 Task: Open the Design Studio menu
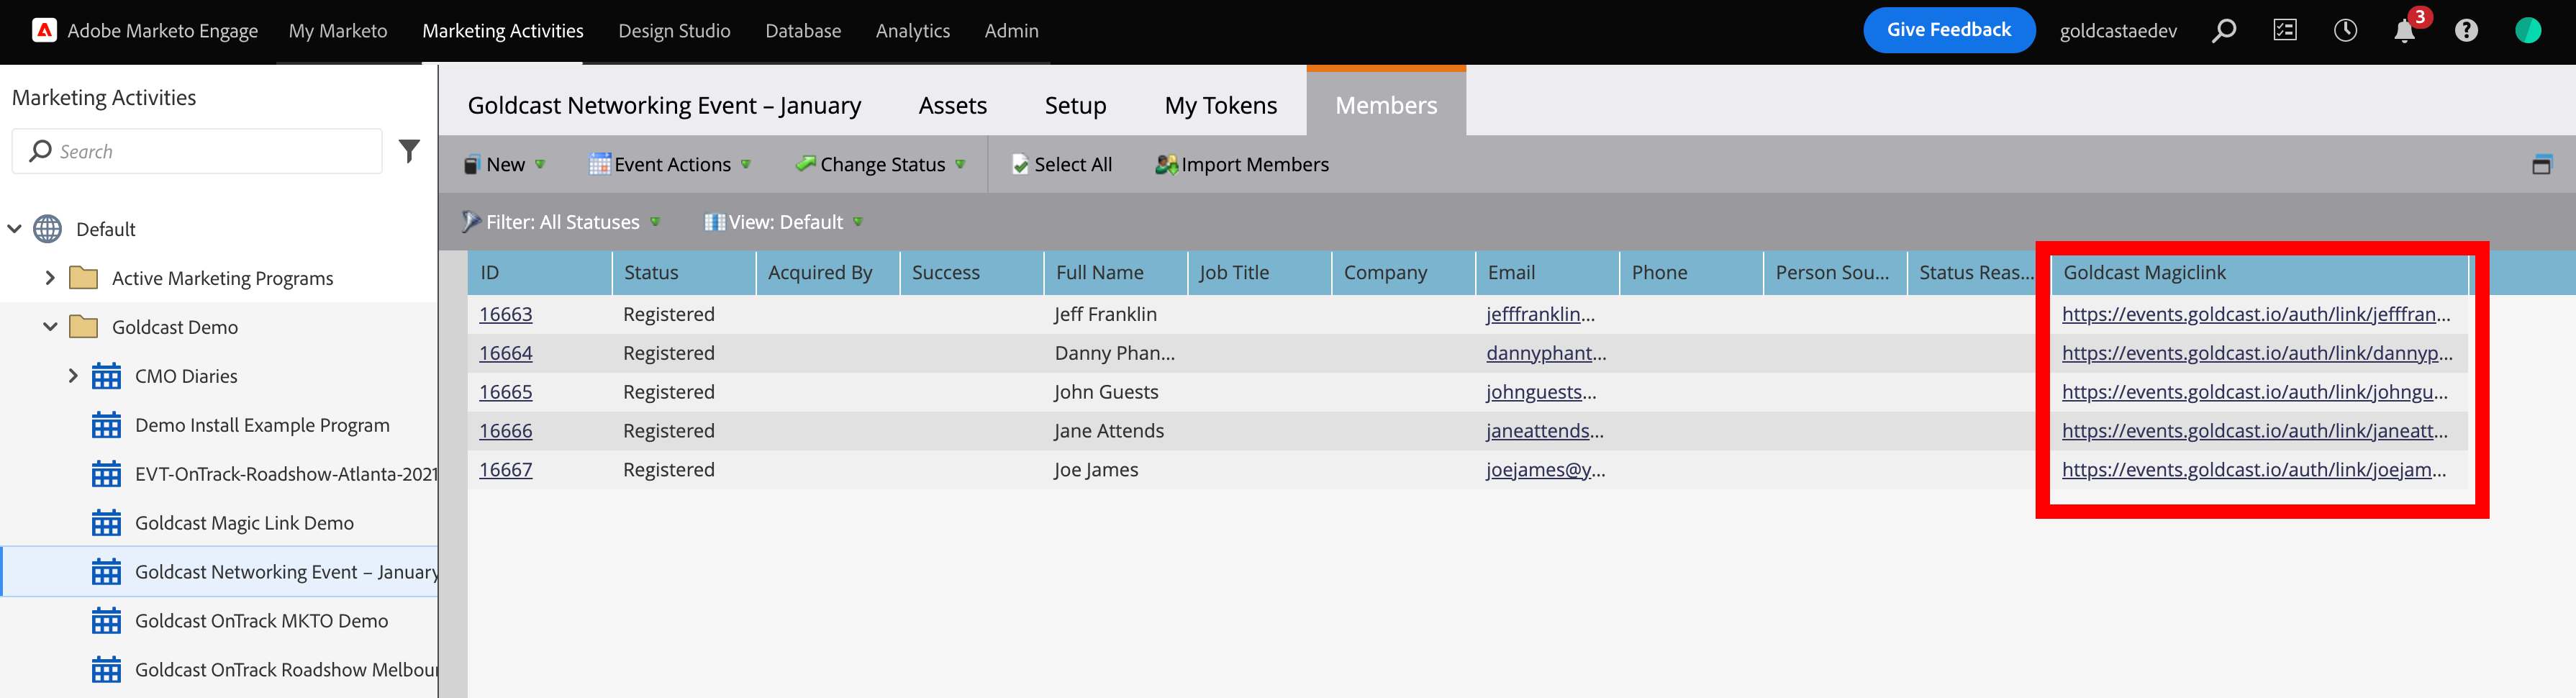click(674, 31)
